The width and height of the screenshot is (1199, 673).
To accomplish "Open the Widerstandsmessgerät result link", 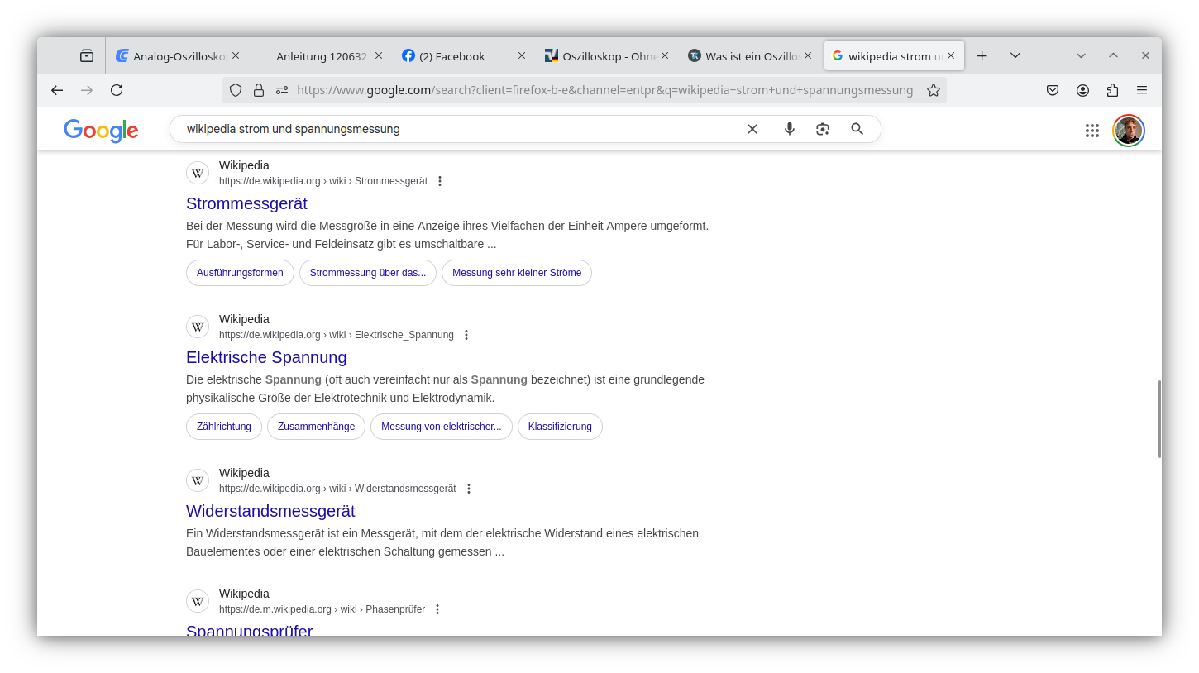I will coord(270,511).
